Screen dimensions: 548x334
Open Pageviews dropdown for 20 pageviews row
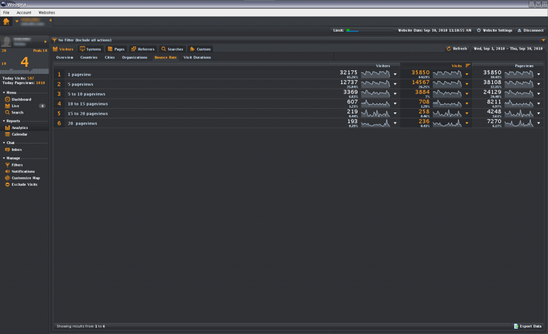(x=538, y=123)
